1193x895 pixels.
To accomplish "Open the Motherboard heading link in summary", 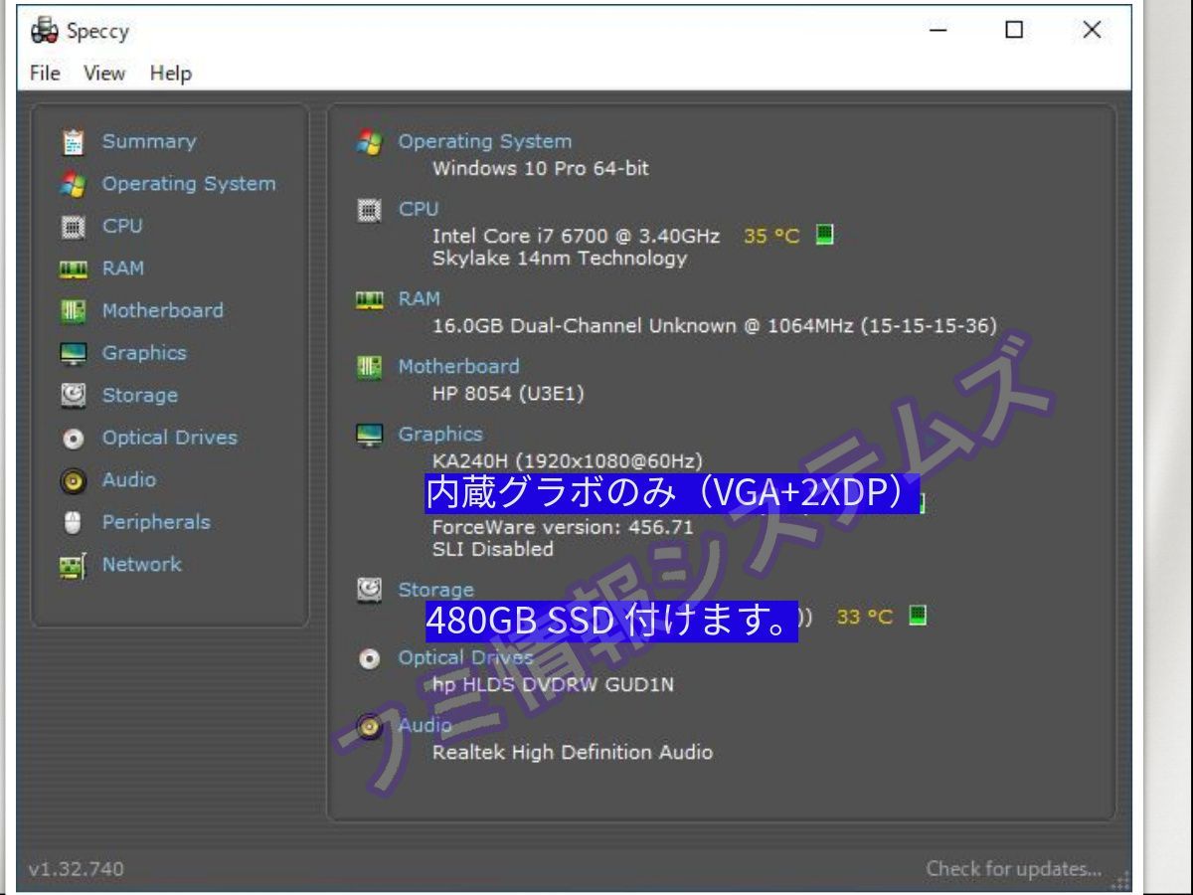I will (x=458, y=366).
